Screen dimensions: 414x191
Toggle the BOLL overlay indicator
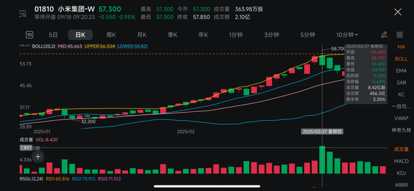click(x=401, y=59)
